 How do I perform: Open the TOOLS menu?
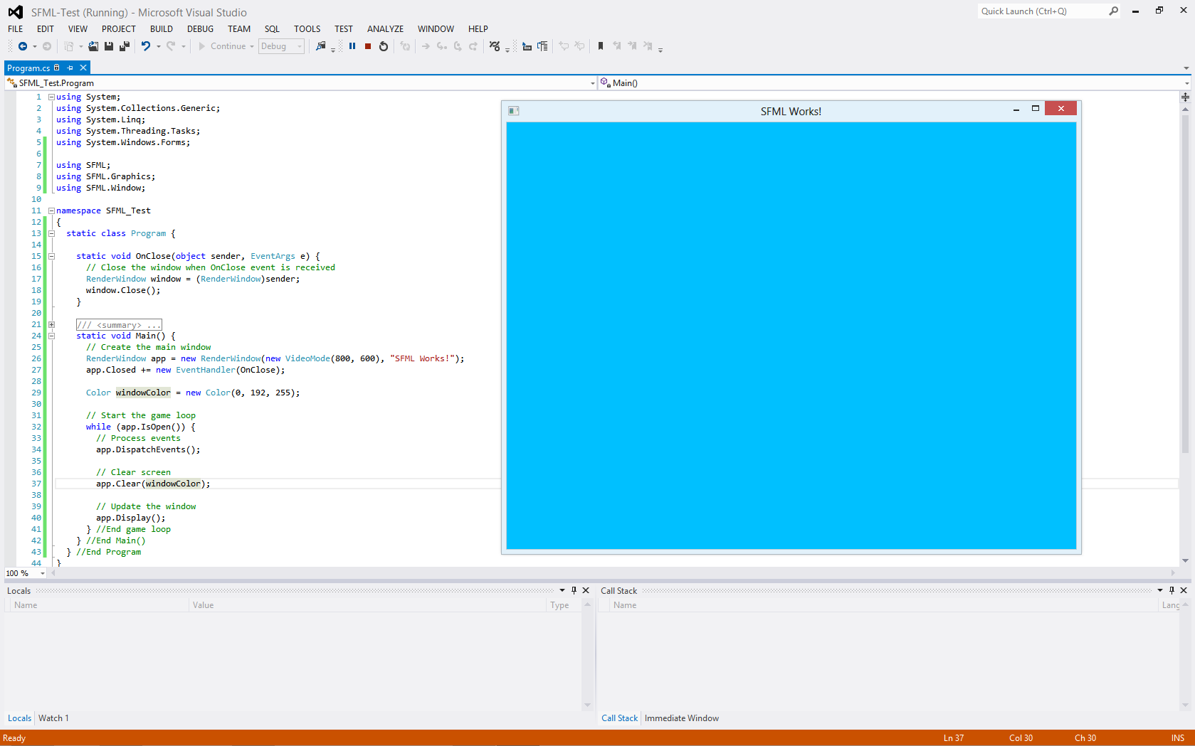(307, 29)
